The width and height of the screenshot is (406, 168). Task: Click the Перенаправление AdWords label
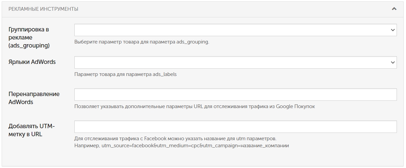click(x=34, y=98)
